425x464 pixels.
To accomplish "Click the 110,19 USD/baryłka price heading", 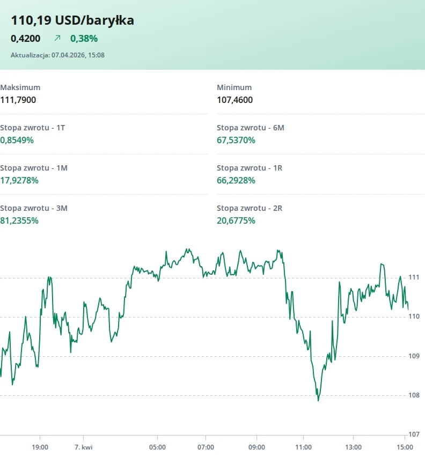I will pos(72,20).
